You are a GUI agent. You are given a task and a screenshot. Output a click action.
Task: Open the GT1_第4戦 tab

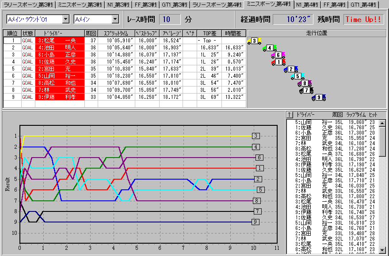point(364,4)
